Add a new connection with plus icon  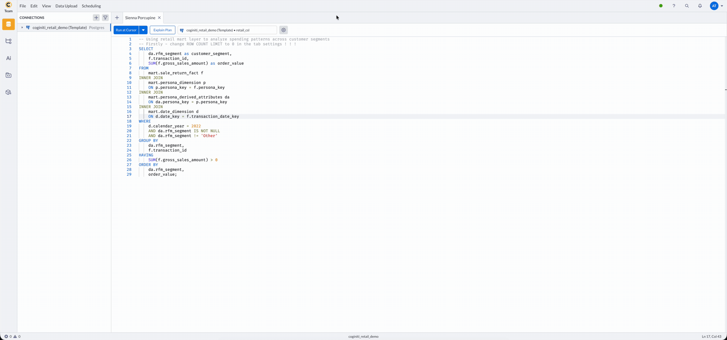tap(96, 17)
